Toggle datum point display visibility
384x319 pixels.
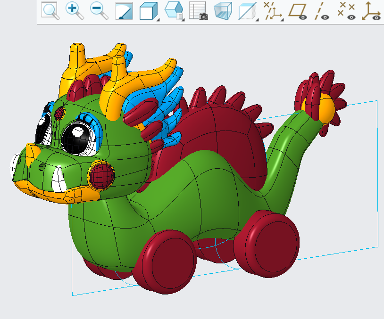tap(347, 12)
